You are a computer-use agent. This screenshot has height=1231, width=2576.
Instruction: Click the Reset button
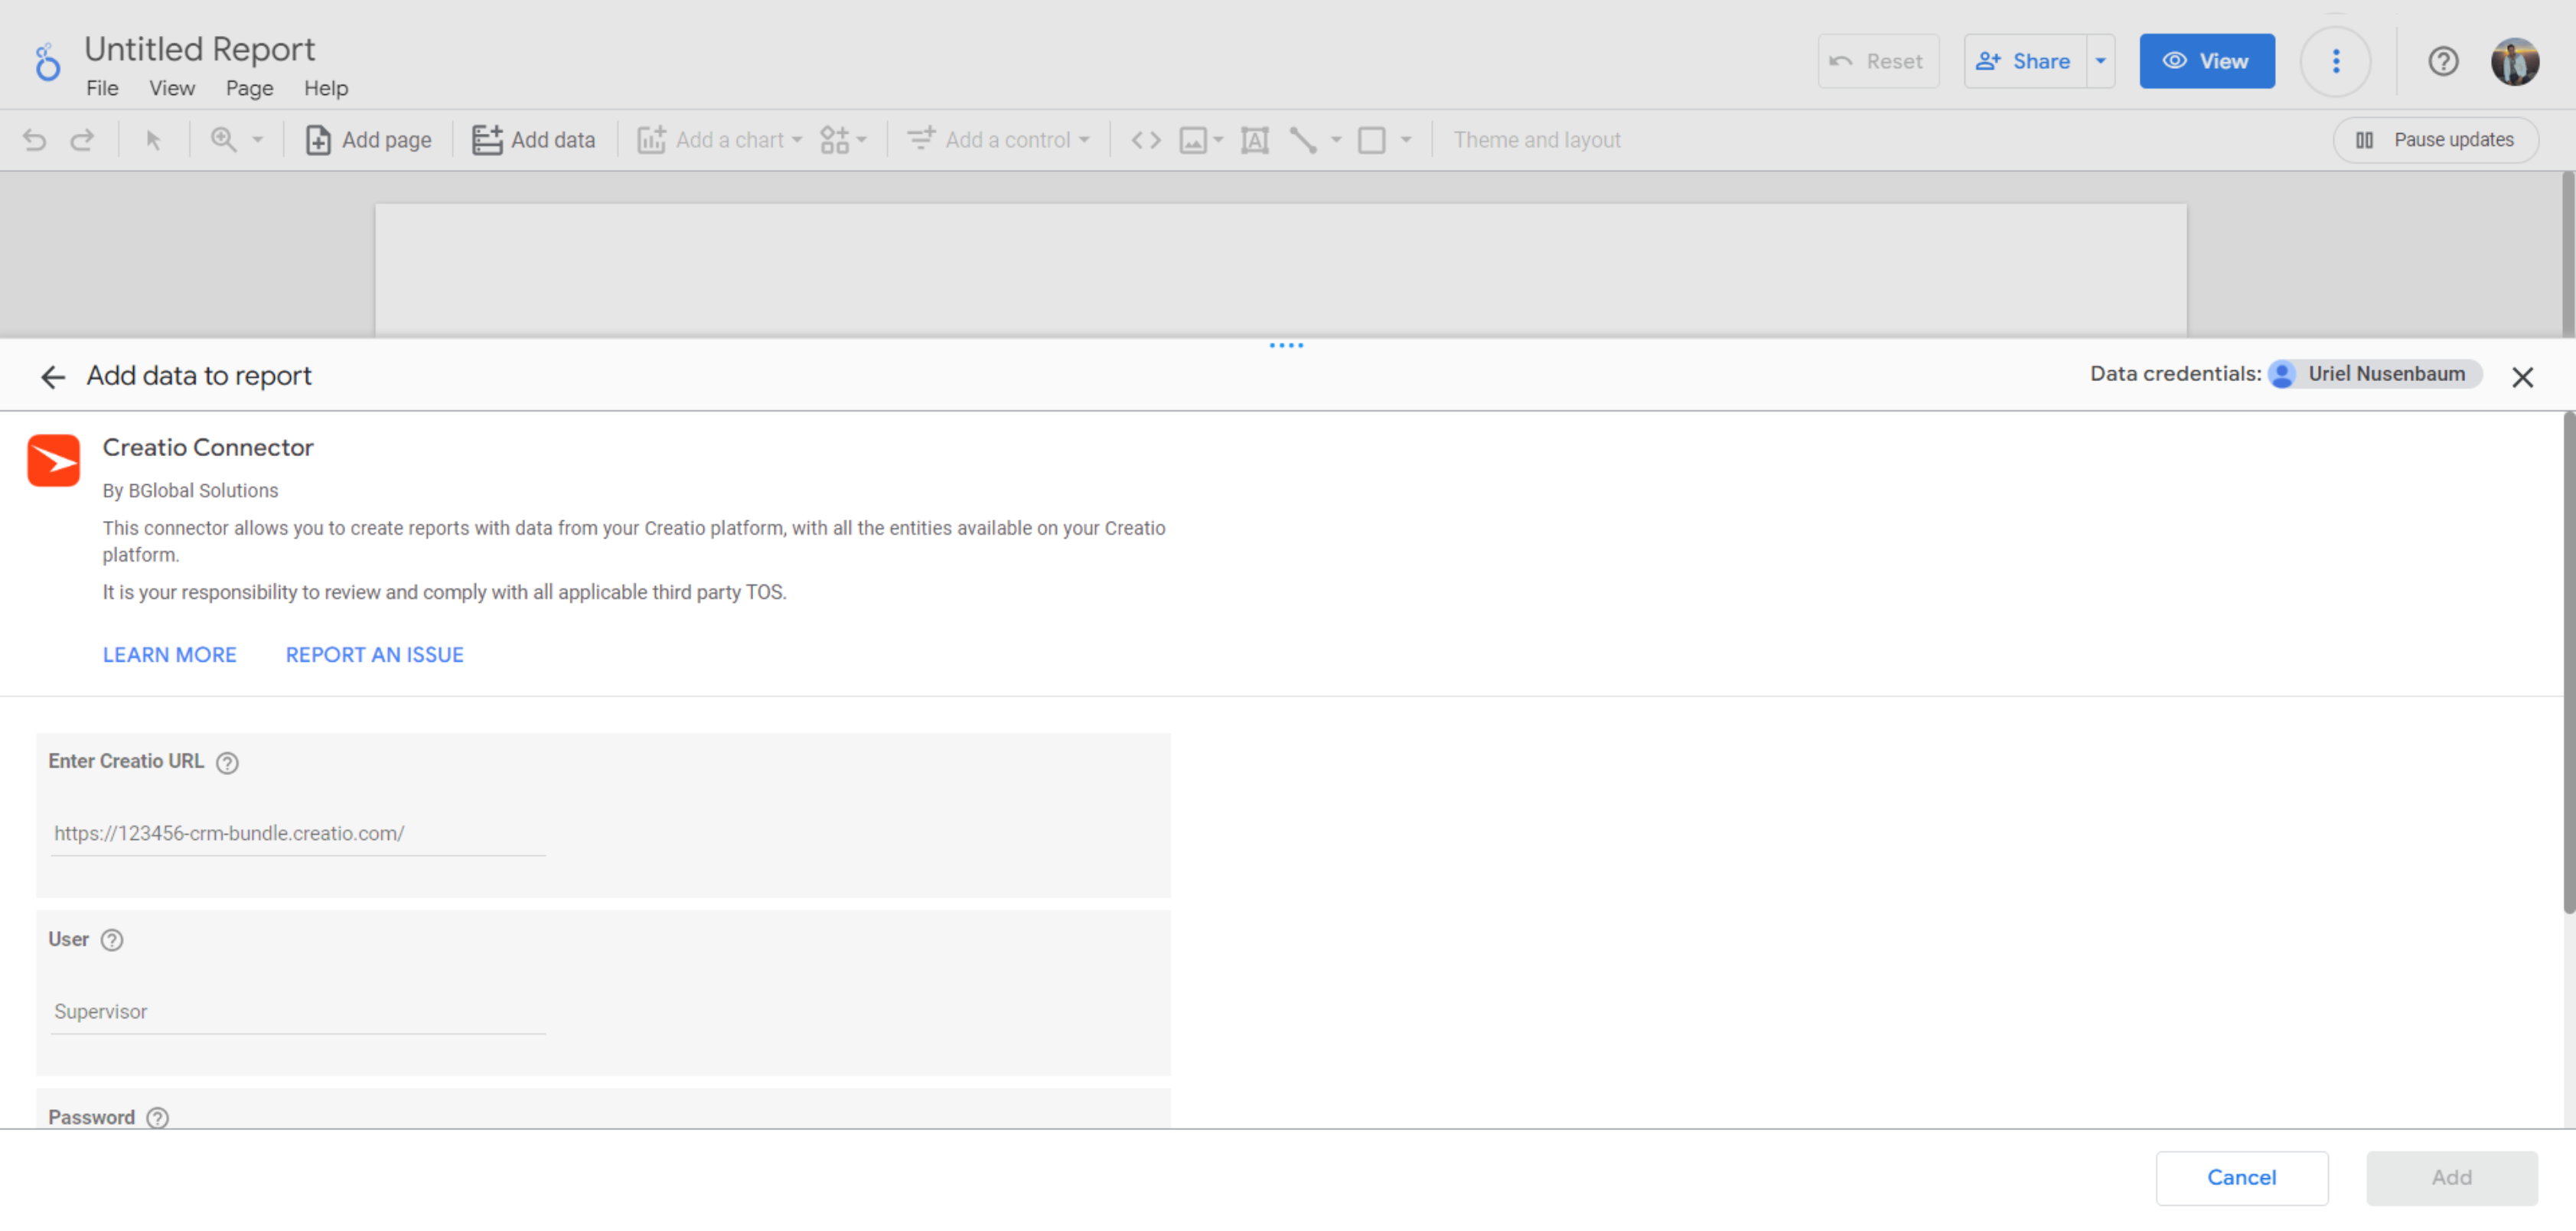tap(1878, 61)
